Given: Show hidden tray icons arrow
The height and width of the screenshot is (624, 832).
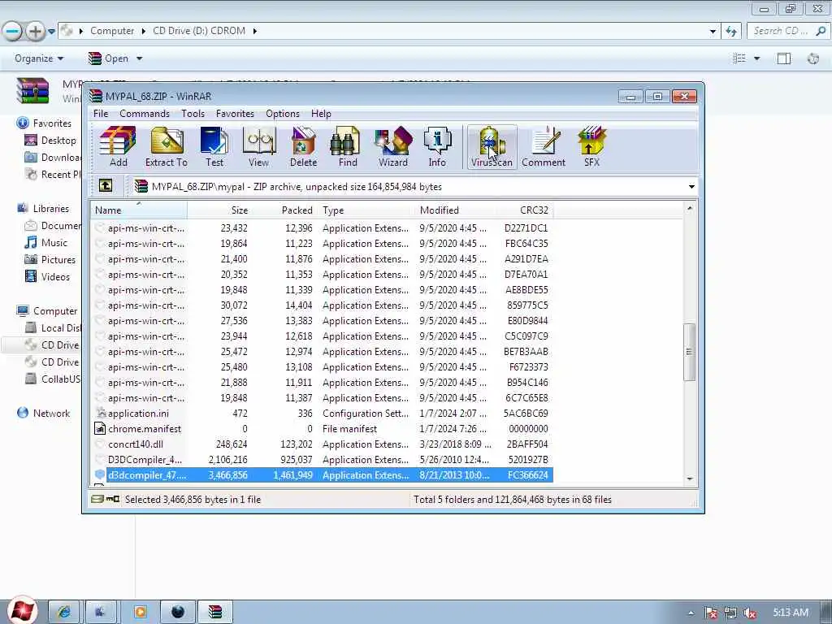Looking at the screenshot, I should click(x=691, y=613).
